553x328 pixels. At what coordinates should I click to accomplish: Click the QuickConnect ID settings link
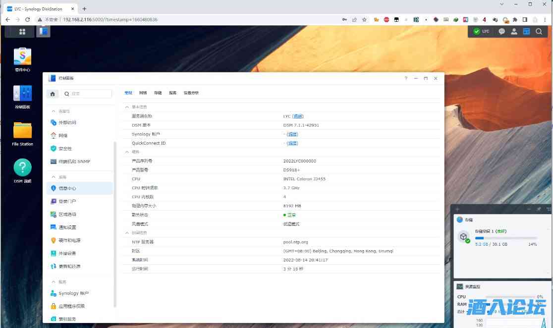(292, 143)
